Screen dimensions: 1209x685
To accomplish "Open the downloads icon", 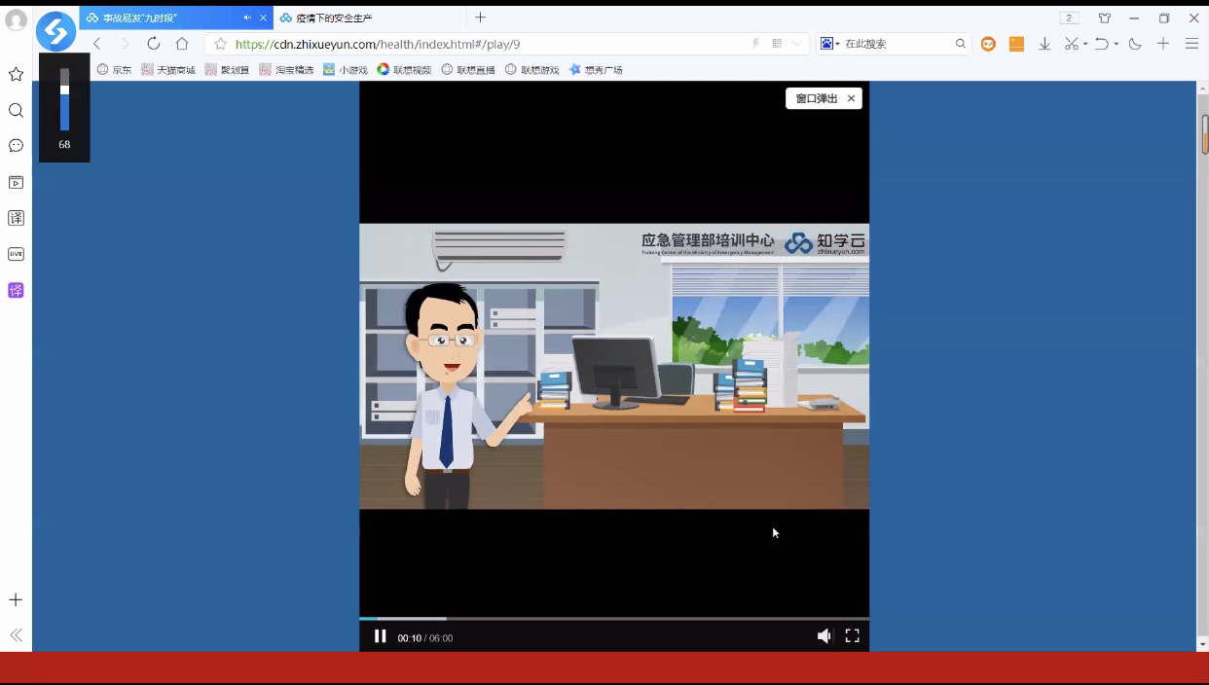I will point(1044,44).
